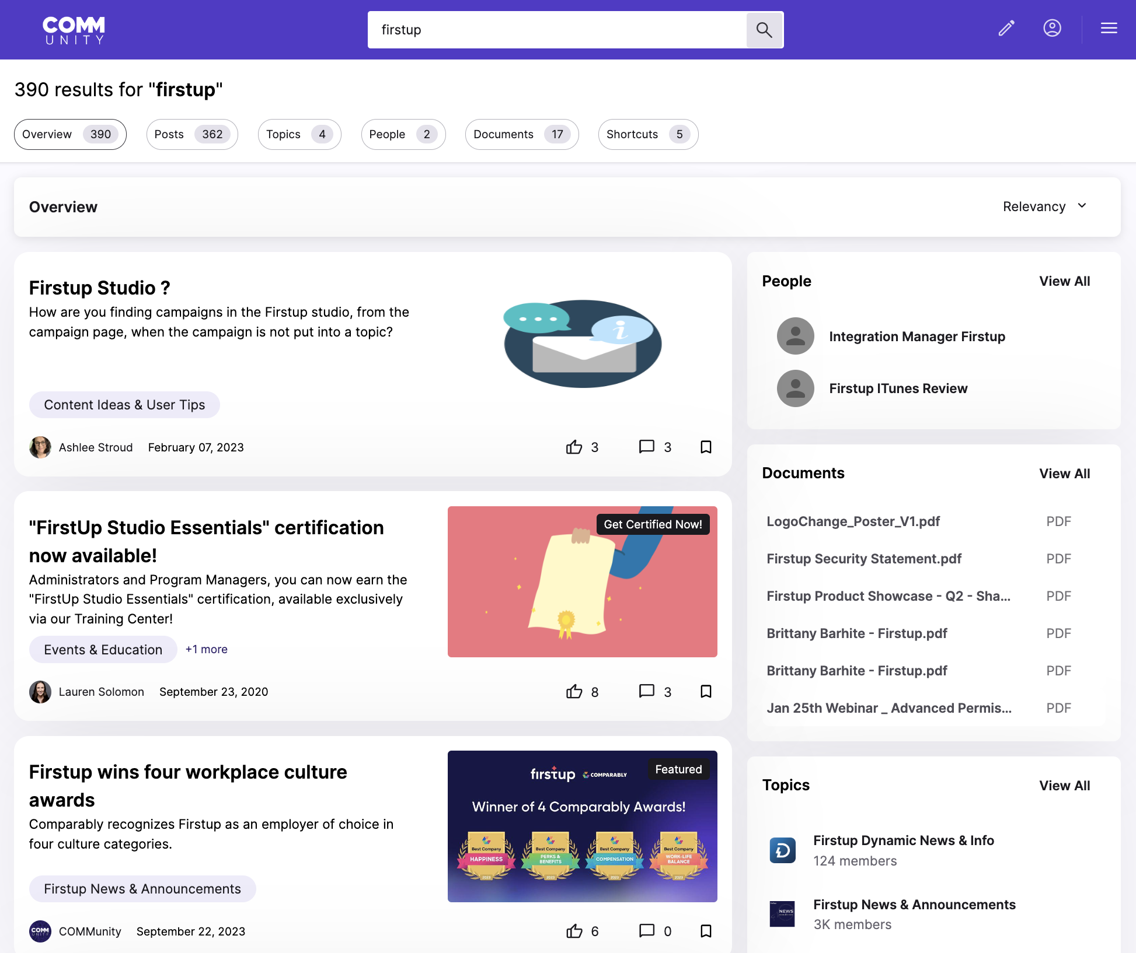Click Integration Manager Firstup name
Image resolution: width=1136 pixels, height=953 pixels.
coord(917,337)
